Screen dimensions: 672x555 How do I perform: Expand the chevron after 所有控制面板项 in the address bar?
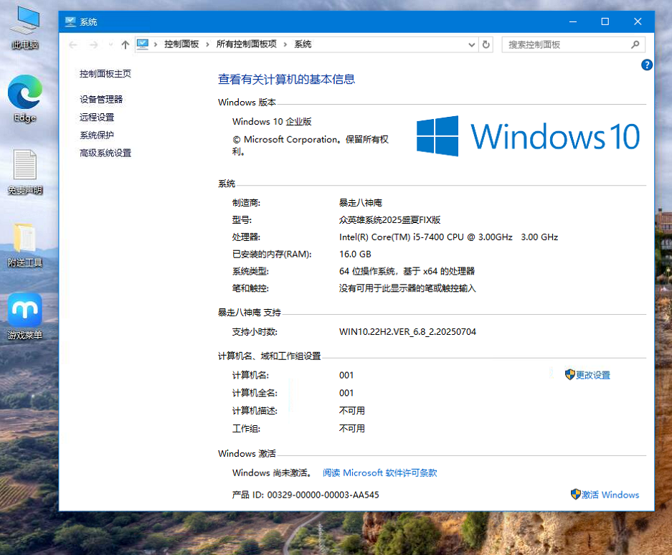tap(285, 44)
